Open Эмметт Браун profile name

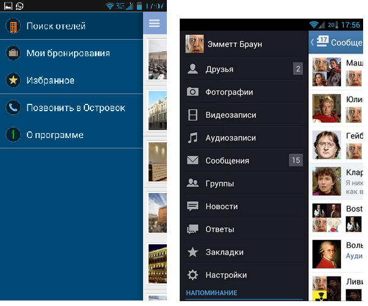tap(235, 44)
